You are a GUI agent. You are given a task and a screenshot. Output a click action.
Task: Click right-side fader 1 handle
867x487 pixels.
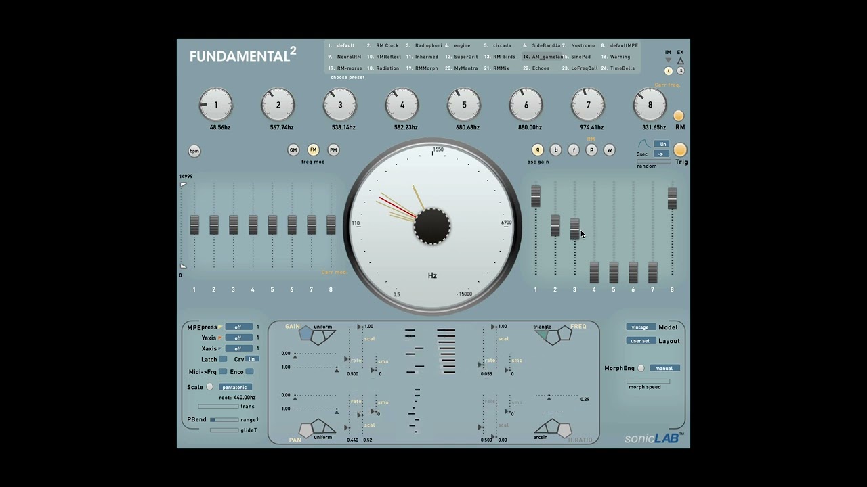pos(536,196)
